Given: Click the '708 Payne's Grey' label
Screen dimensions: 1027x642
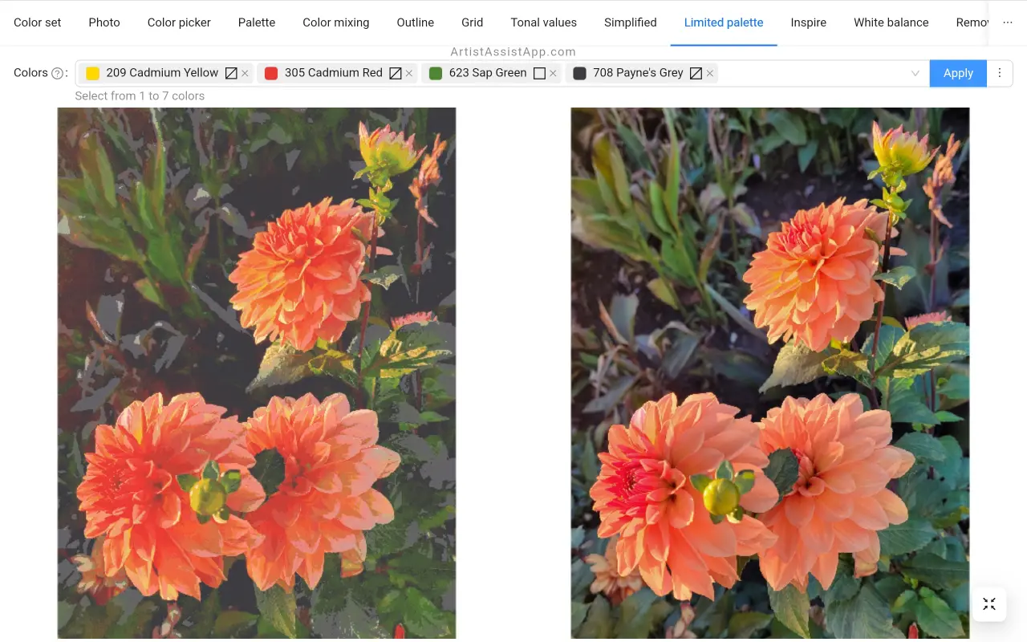Looking at the screenshot, I should tap(638, 73).
